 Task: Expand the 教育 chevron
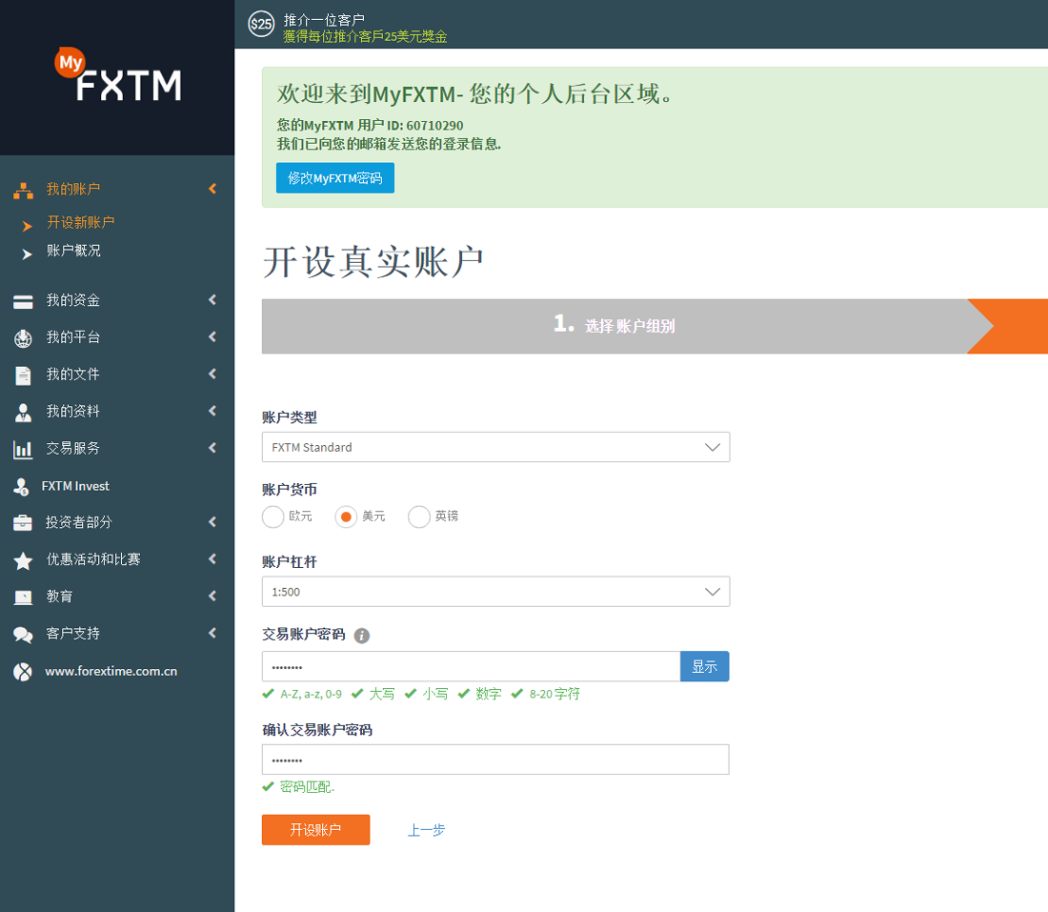(212, 596)
